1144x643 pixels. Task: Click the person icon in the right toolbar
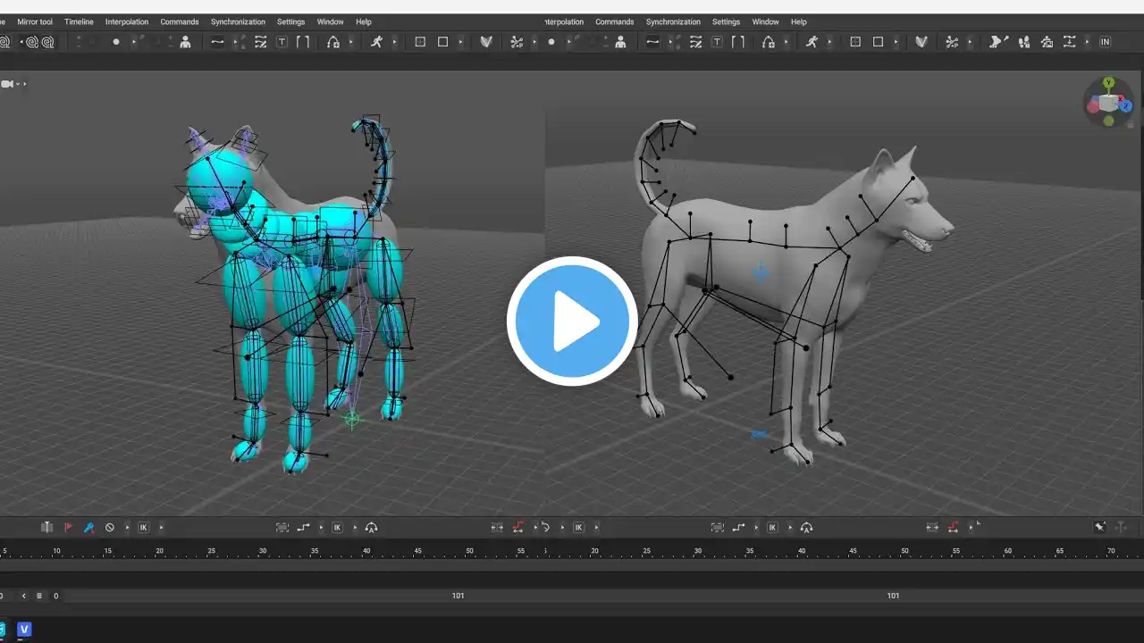pyautogui.click(x=620, y=42)
